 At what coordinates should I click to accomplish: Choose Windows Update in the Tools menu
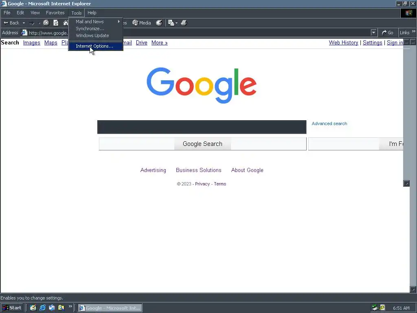pyautogui.click(x=96, y=35)
